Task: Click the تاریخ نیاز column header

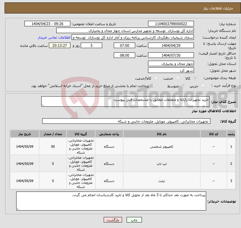Action: coord(24,134)
